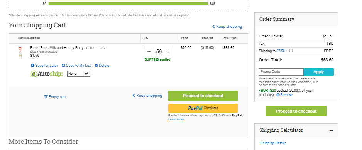Pay with PayPal Checkout button
The width and height of the screenshot is (362, 150).
(x=203, y=108)
